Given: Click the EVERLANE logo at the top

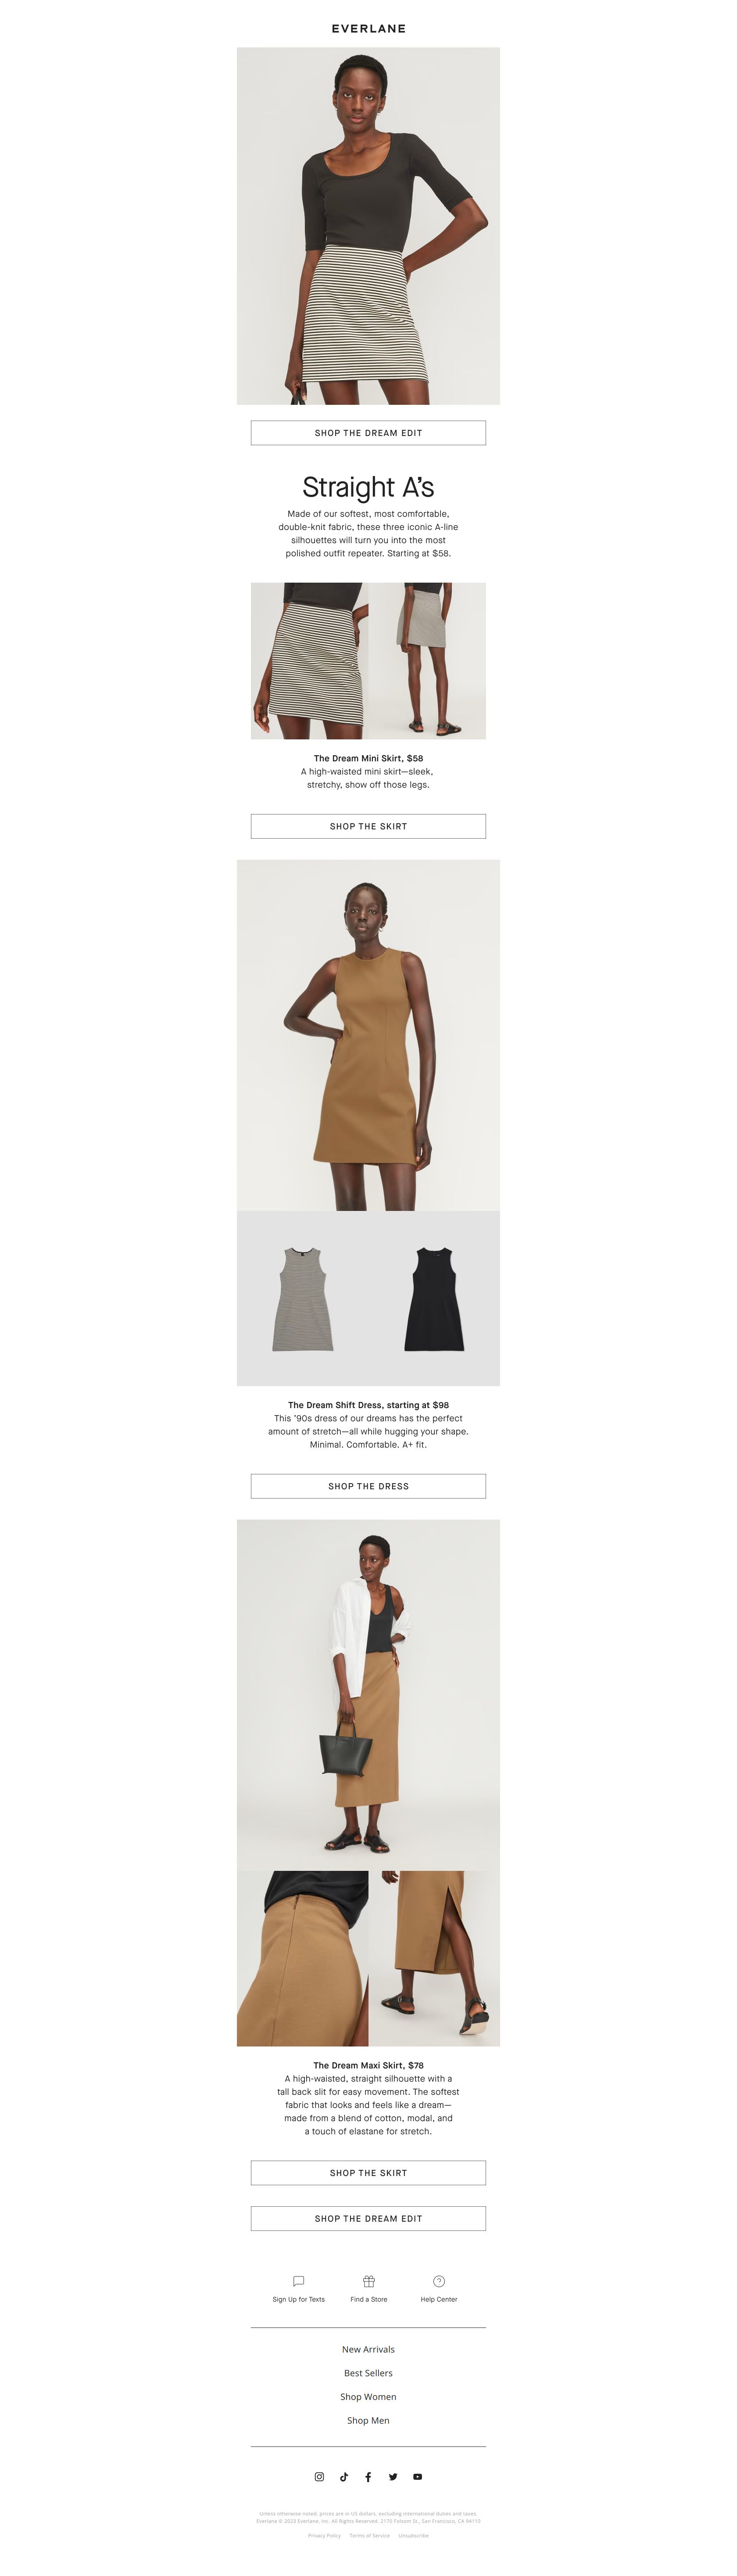Looking at the screenshot, I should (x=368, y=29).
